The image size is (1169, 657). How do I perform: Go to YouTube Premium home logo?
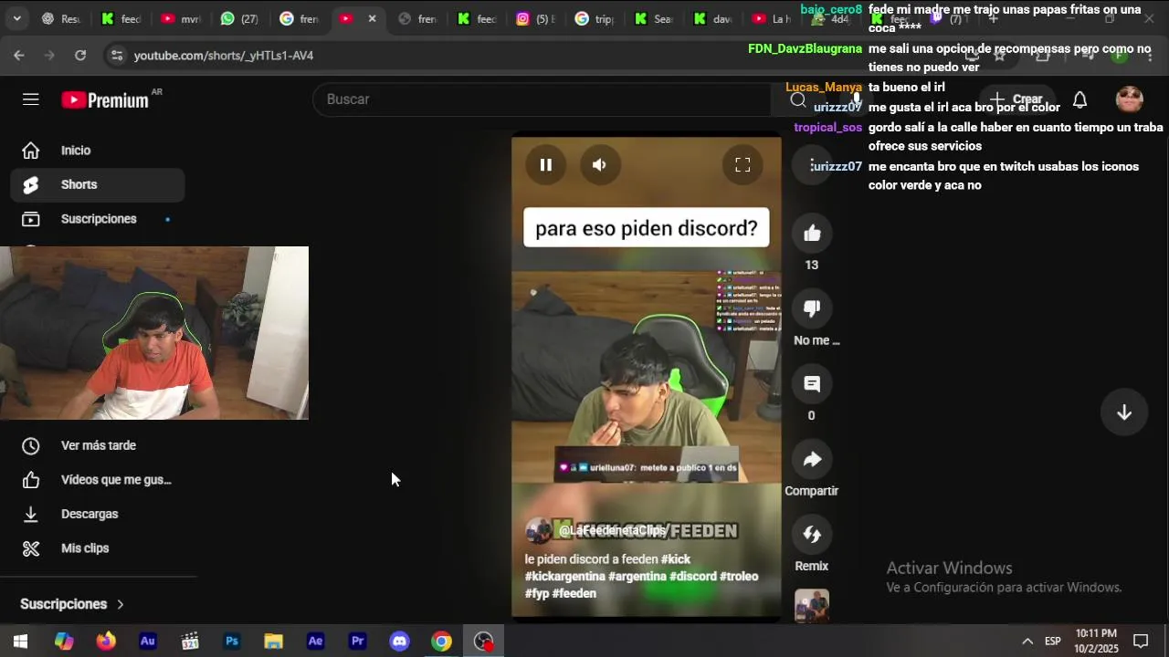(x=105, y=99)
